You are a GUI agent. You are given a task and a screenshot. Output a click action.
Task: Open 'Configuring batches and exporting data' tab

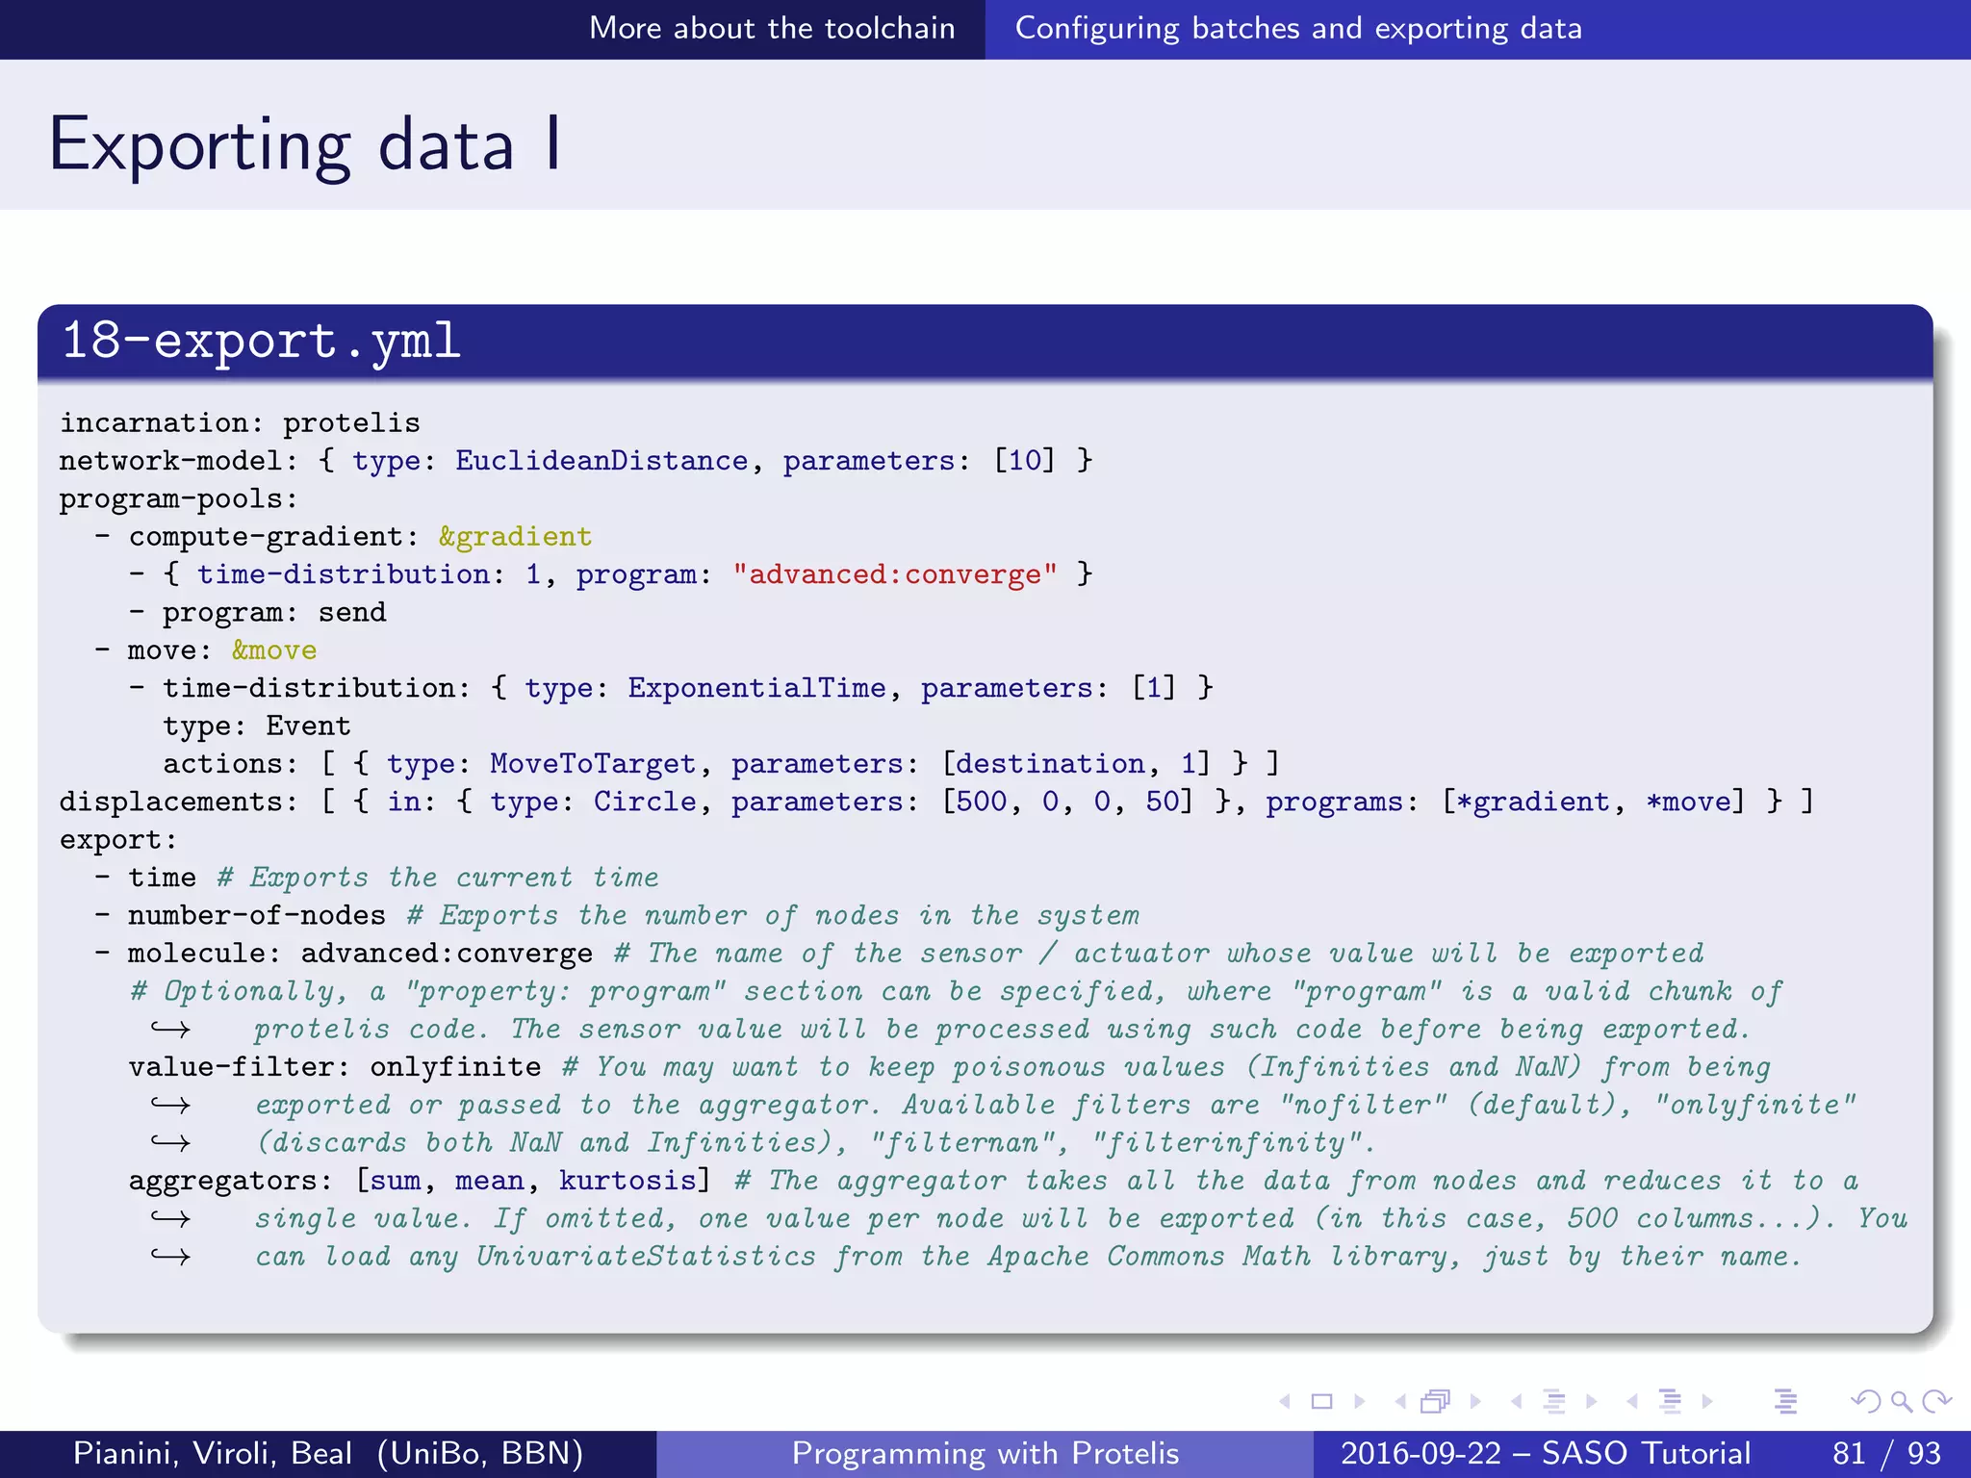pyautogui.click(x=1298, y=28)
